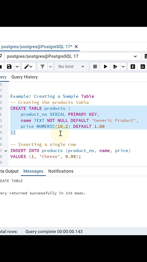Click the Save file icon
The height and width of the screenshot is (262, 147).
pyautogui.click(x=9, y=67)
